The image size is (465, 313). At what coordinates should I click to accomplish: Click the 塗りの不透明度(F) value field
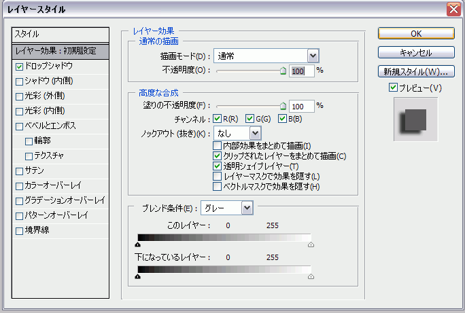click(x=301, y=107)
